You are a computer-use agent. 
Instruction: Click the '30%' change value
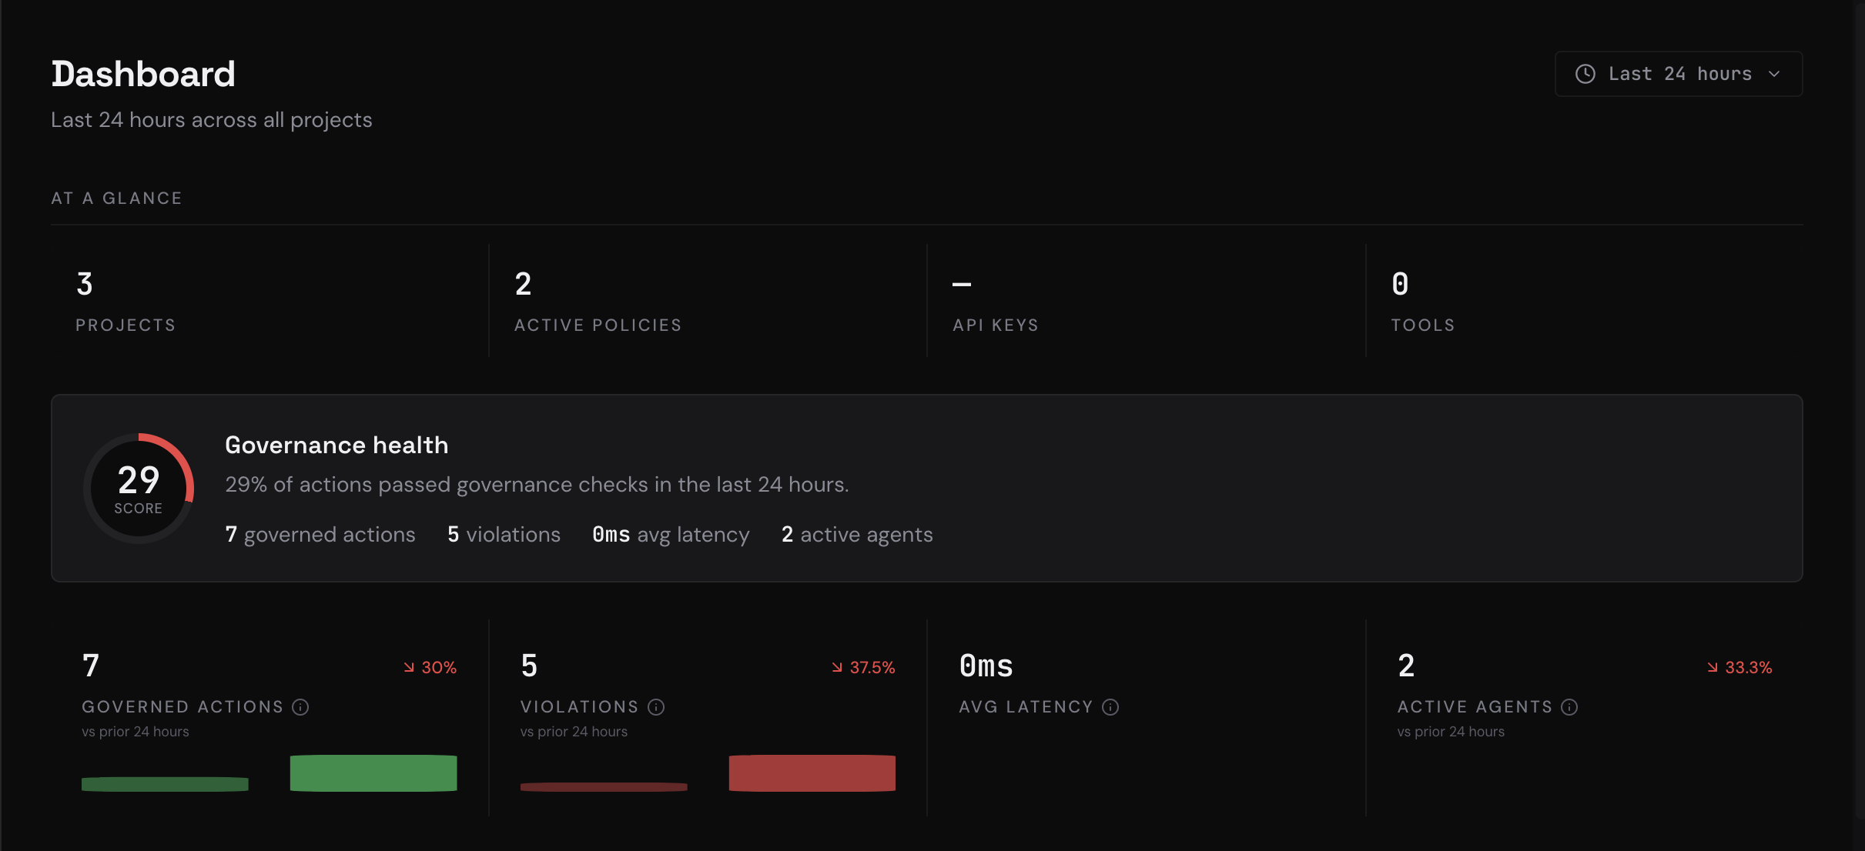[439, 668]
